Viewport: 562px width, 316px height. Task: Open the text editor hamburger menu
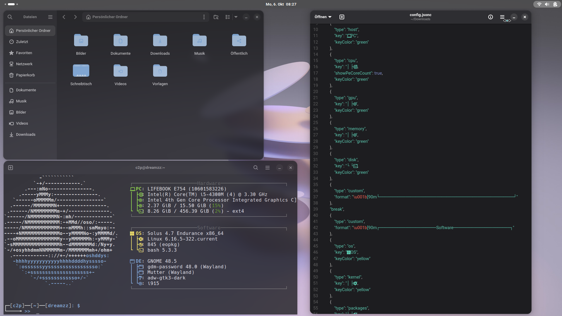pyautogui.click(x=502, y=17)
